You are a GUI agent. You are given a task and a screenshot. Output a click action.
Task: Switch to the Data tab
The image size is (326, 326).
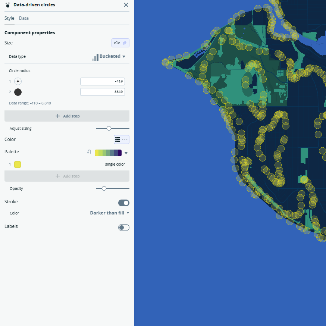24,18
